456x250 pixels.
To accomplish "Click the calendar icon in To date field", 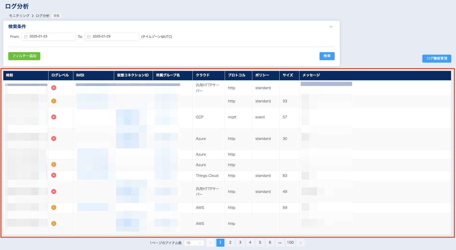I will (x=89, y=37).
